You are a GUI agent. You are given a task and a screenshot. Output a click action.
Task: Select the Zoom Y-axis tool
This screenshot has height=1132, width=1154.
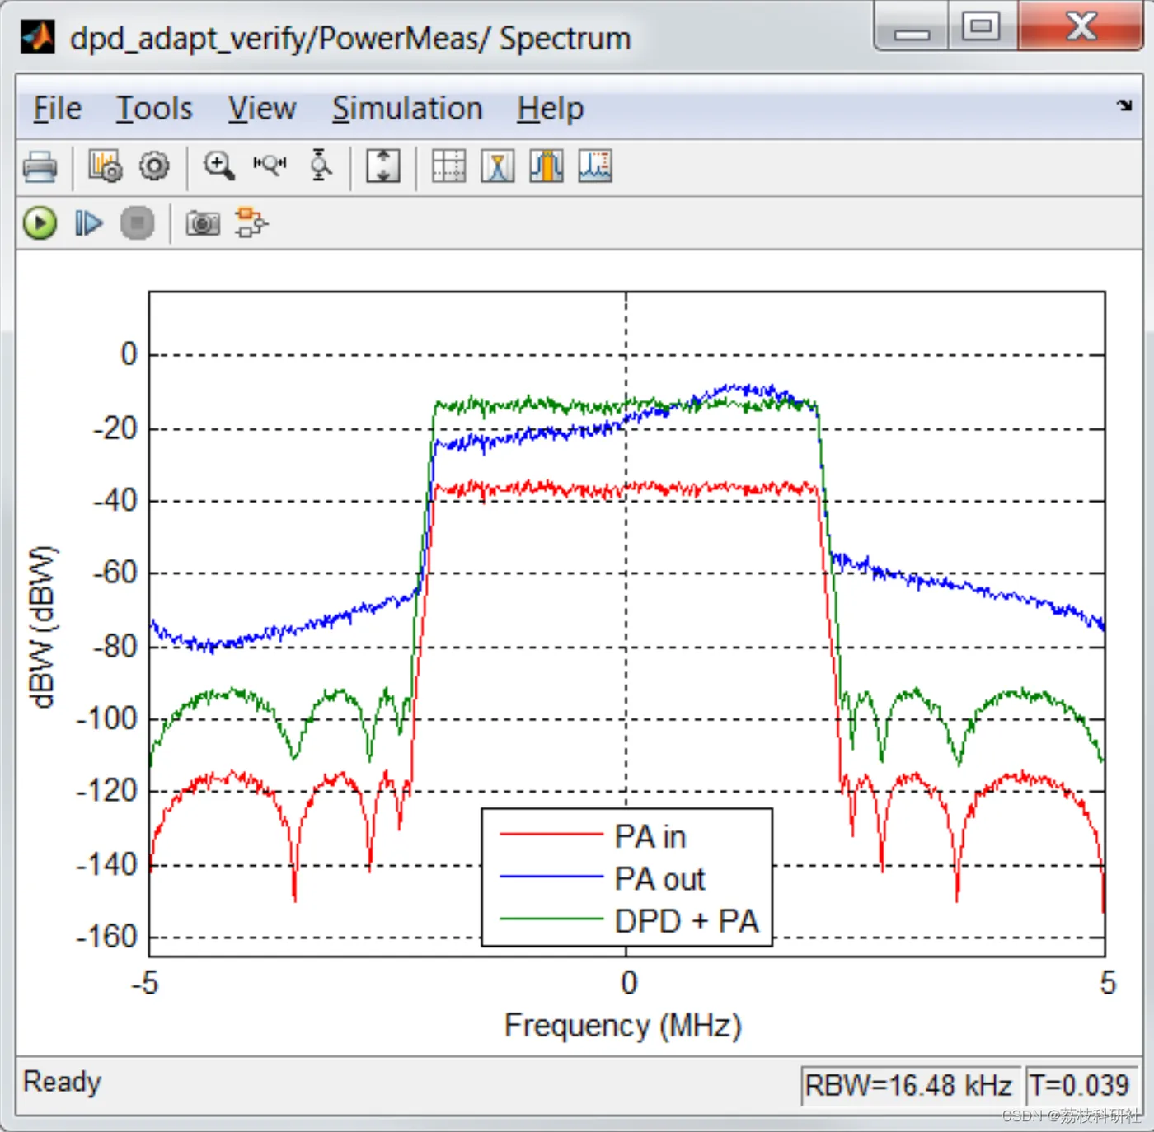pos(320,165)
